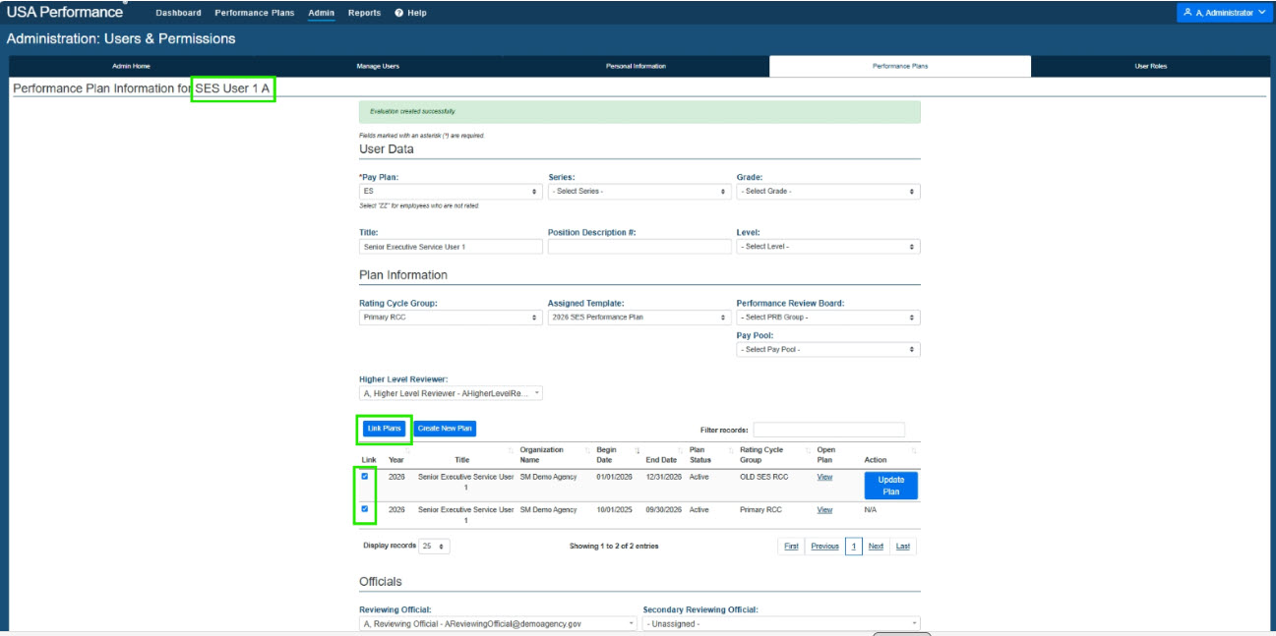Viewport: 1276px width, 636px height.
Task: Open the Personal Information tab
Action: tap(636, 66)
